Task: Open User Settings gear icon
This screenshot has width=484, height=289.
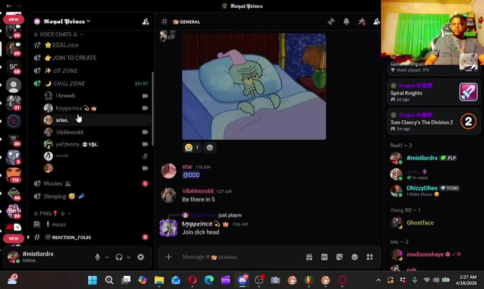Action: (x=141, y=257)
